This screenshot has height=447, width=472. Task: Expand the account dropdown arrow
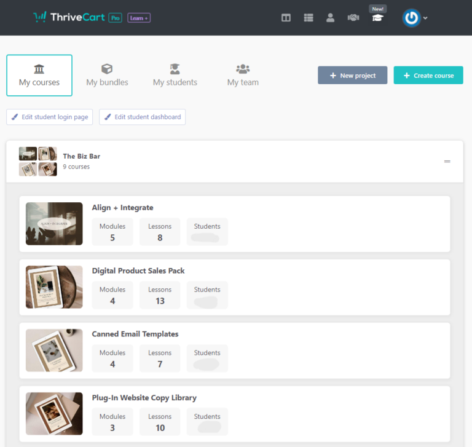[425, 18]
